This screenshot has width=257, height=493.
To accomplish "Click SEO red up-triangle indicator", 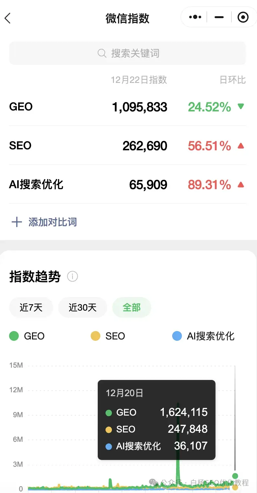I will (240, 146).
